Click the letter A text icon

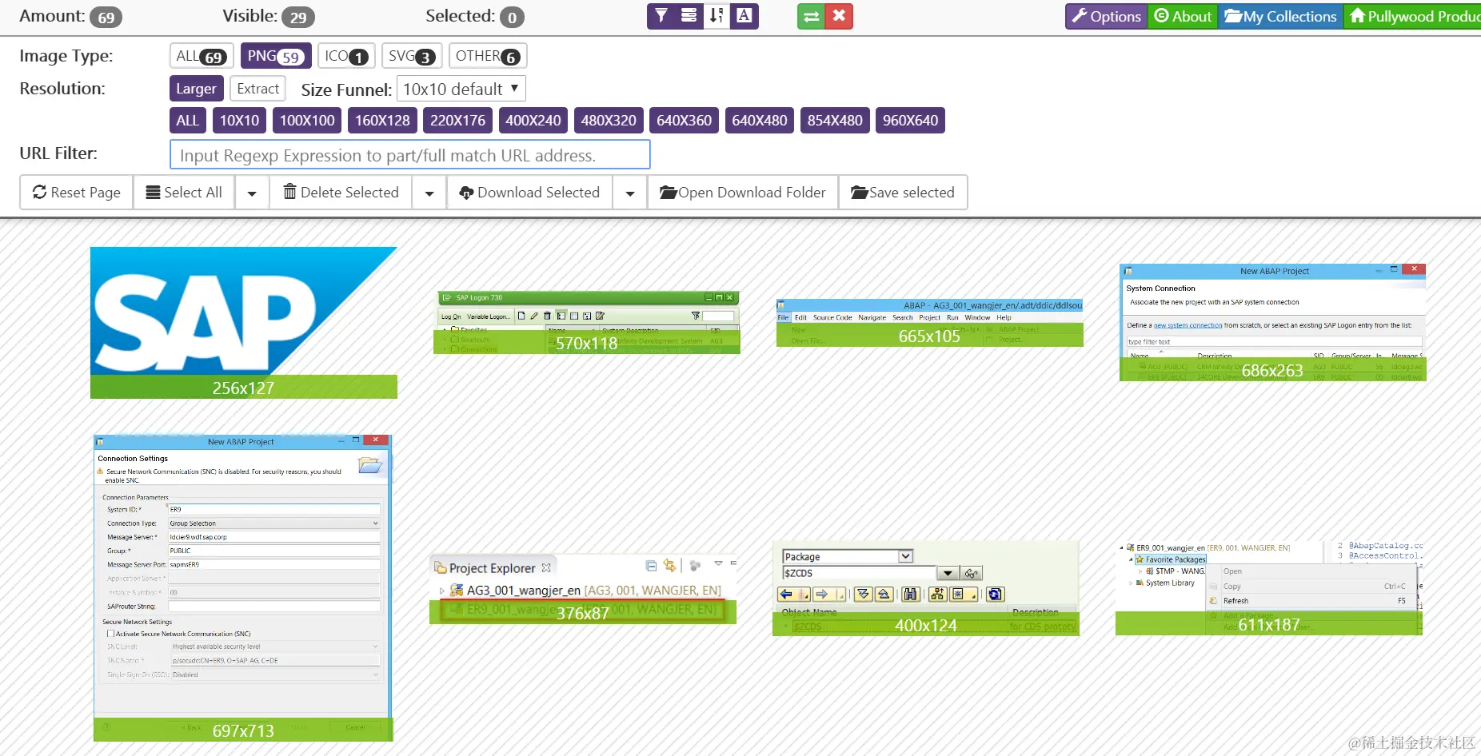pos(744,16)
